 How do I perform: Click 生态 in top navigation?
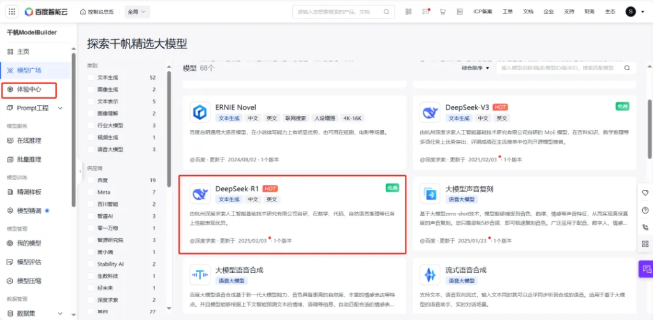tap(610, 11)
